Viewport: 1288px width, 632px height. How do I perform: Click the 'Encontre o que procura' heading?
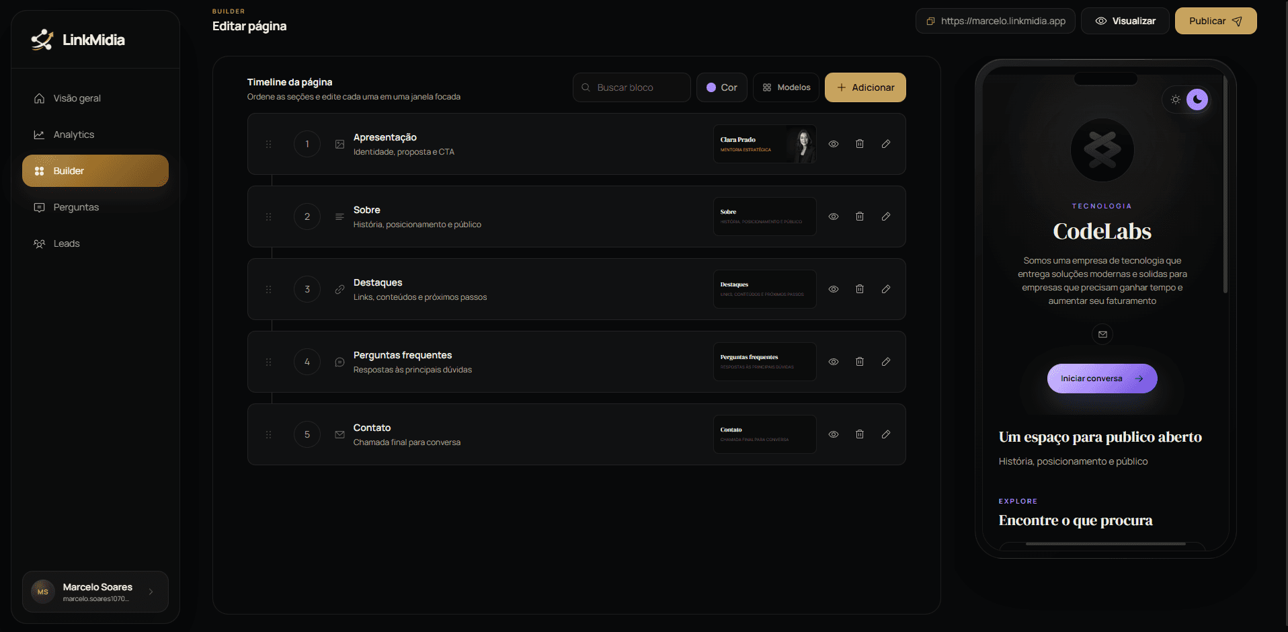coord(1076,520)
